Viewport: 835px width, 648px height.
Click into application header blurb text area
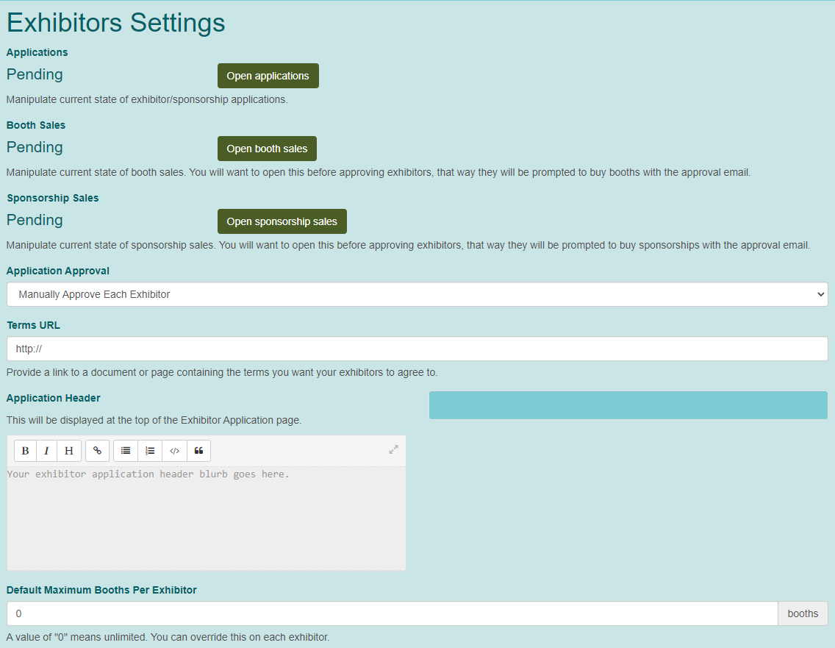tap(206, 519)
